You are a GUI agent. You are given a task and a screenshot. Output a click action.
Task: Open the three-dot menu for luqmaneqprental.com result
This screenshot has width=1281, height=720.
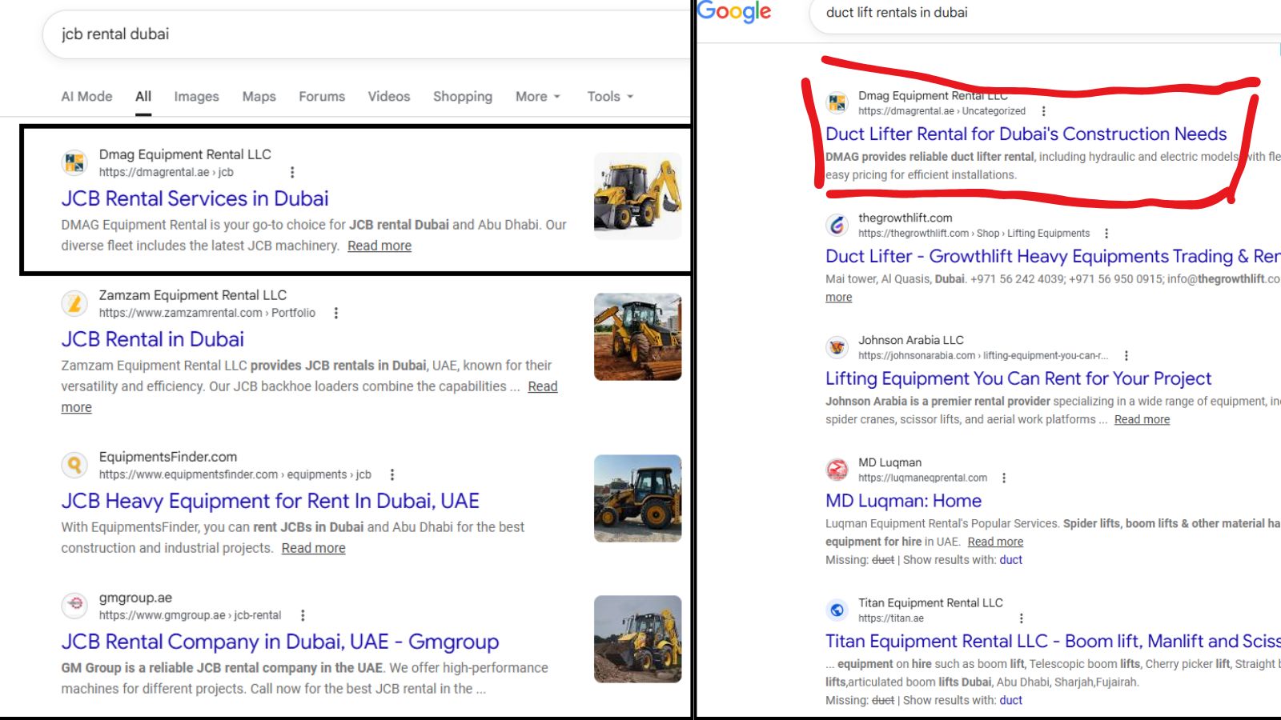[1004, 478]
